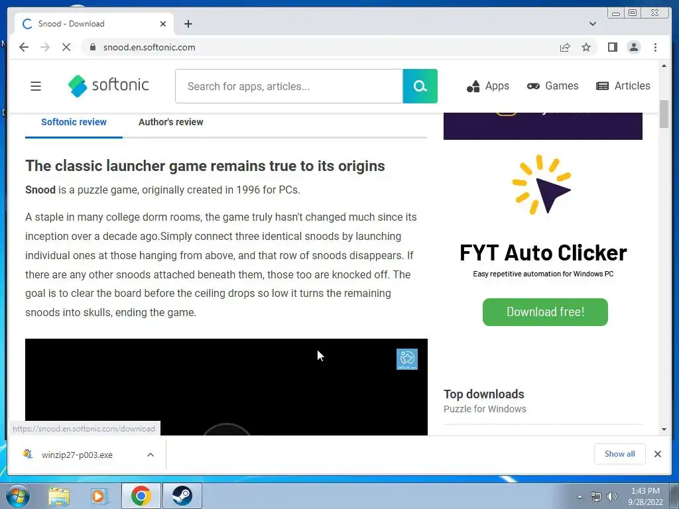Viewport: 679px width, 509px height.
Task: Click the Top downloads heading
Action: coord(483,394)
